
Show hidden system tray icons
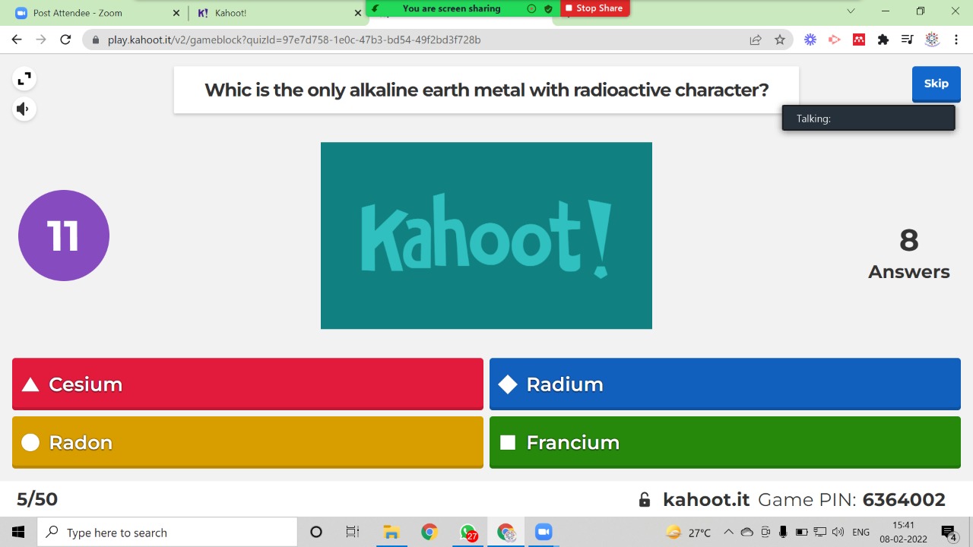coord(728,532)
